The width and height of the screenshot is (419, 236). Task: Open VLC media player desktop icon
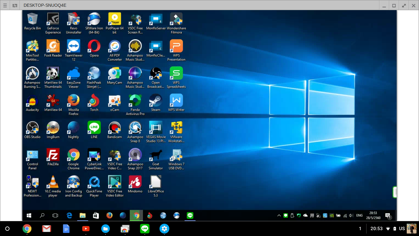[x=53, y=186]
